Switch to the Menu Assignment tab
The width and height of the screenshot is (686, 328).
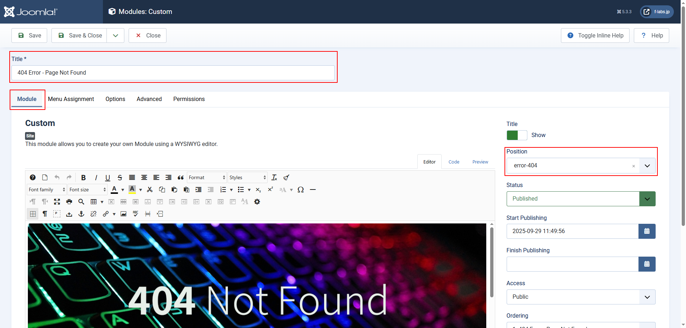tap(71, 99)
